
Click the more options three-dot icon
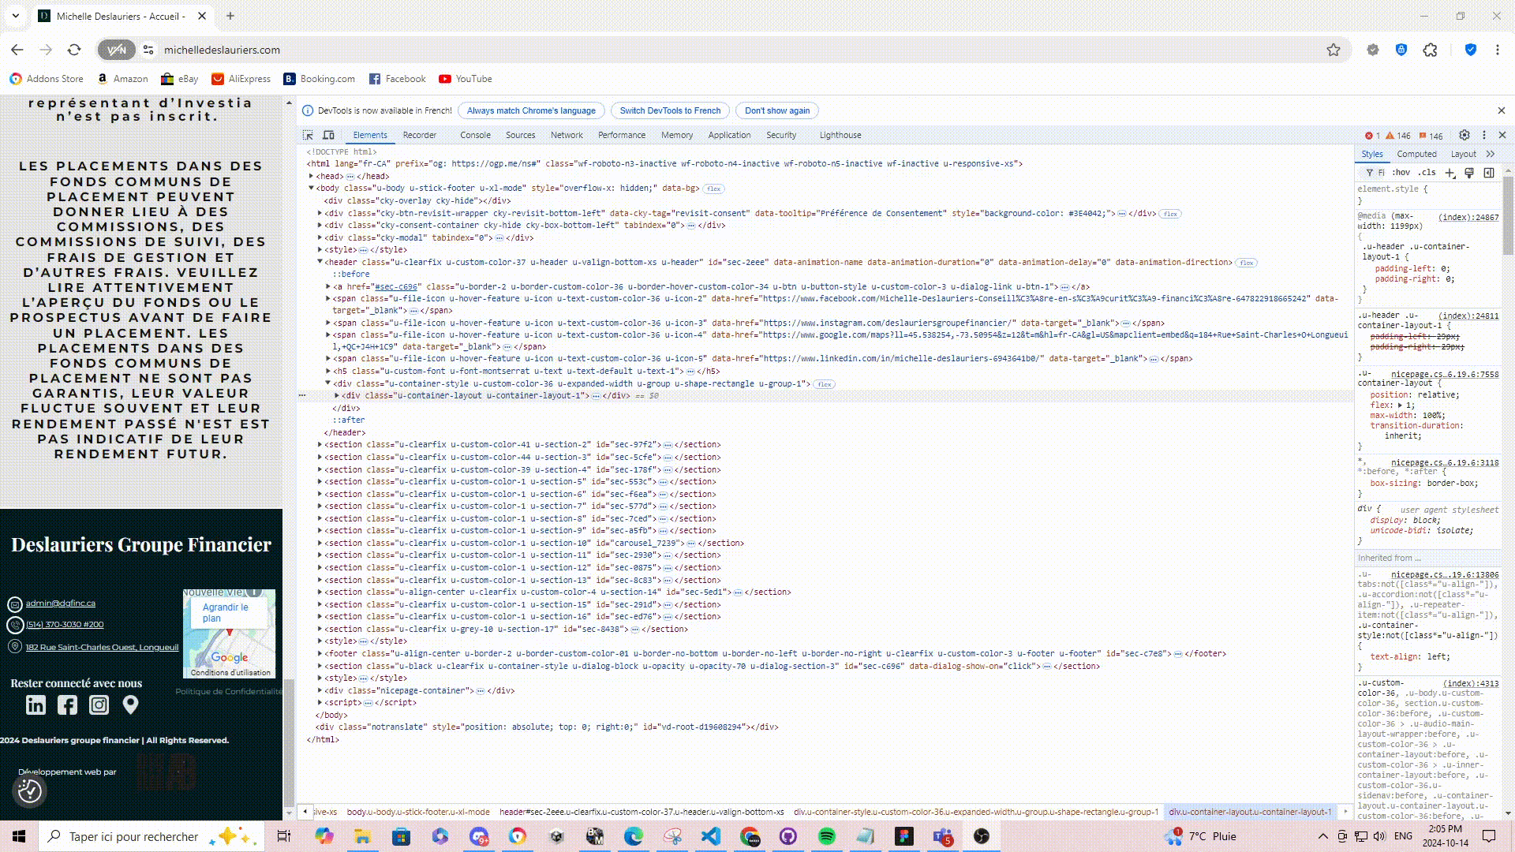pos(1485,135)
